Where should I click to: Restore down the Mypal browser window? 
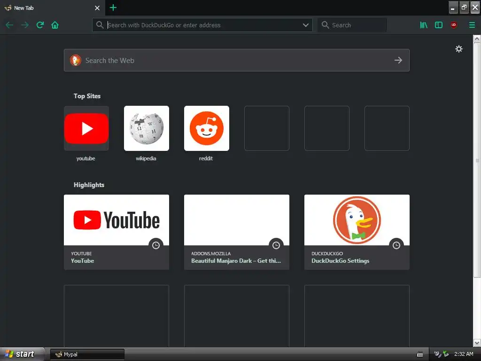tap(464, 8)
